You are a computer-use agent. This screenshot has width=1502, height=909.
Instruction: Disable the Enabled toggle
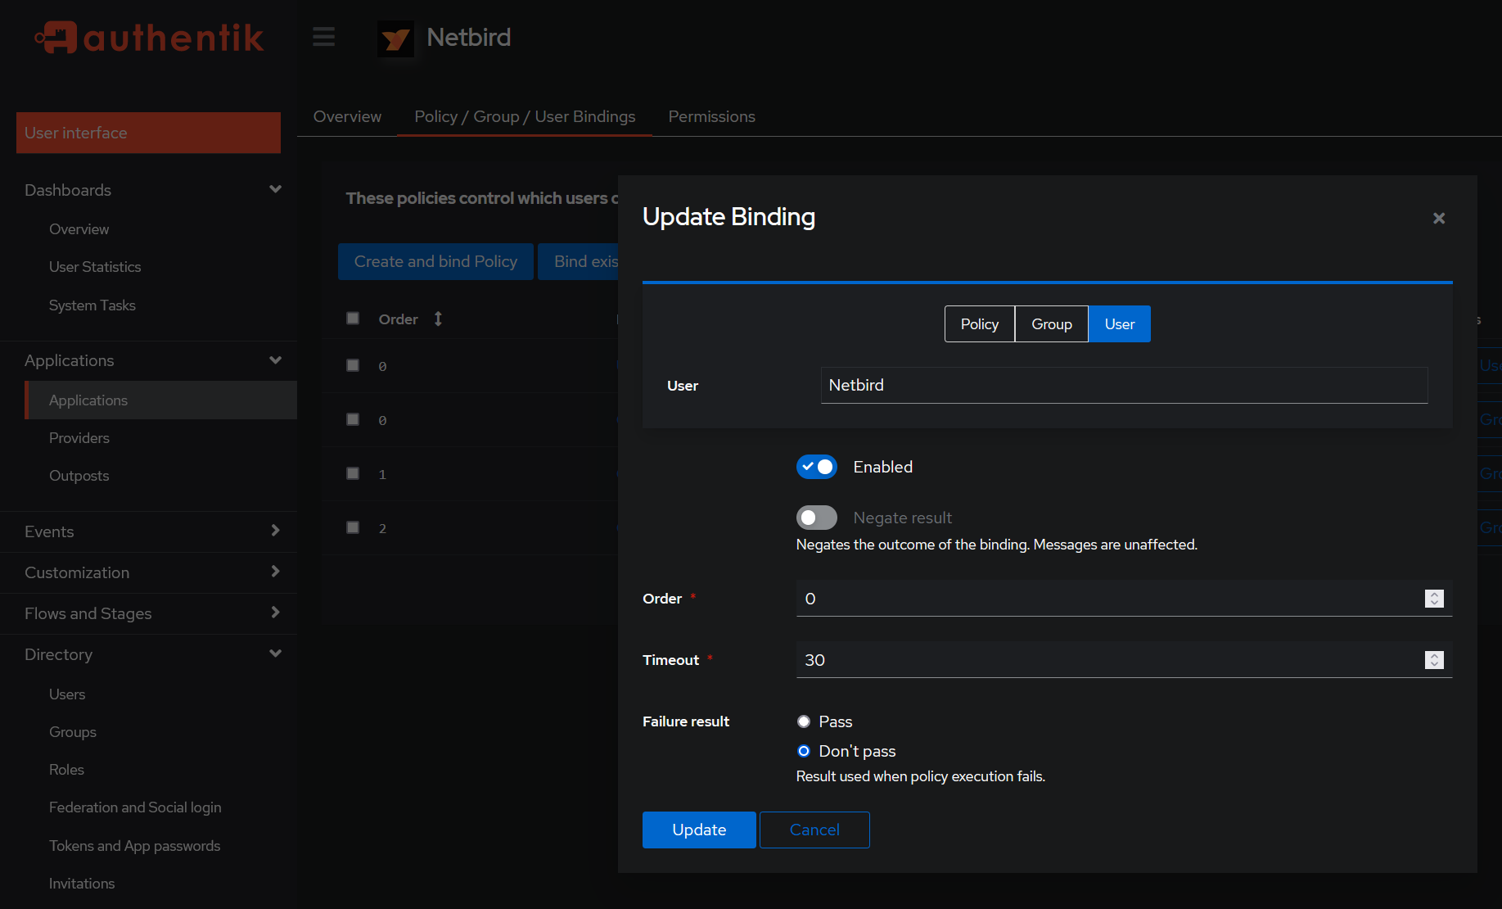(x=816, y=467)
